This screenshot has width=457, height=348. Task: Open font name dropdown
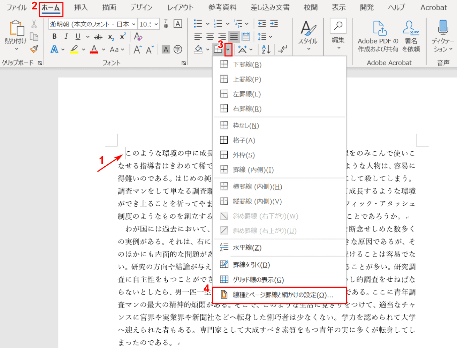134,24
